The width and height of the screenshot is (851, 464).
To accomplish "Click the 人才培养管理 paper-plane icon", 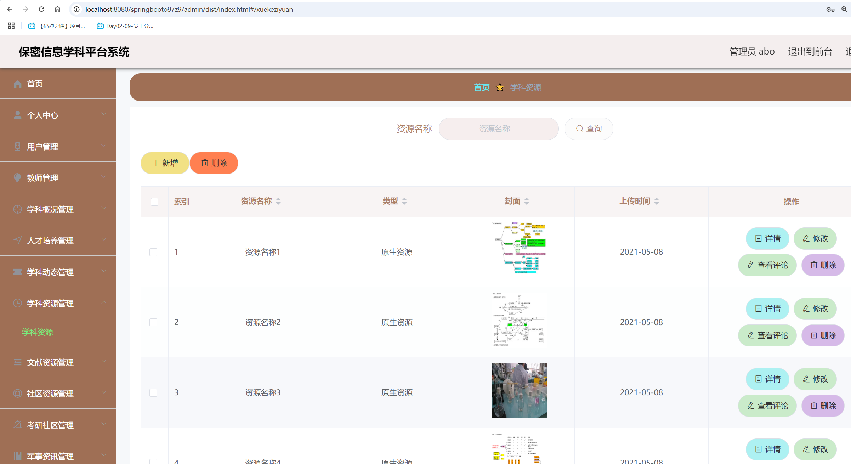I will 17,240.
